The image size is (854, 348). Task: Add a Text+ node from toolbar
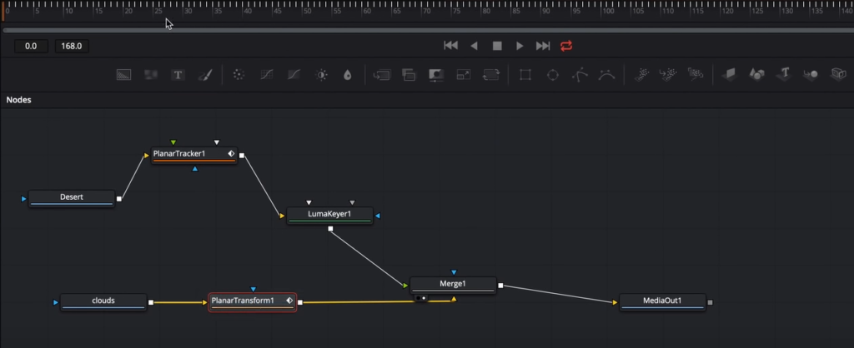(x=178, y=75)
